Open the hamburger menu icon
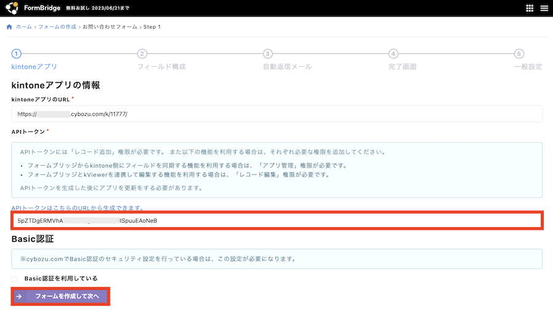Viewport: 553px width, 314px height. click(x=544, y=8)
